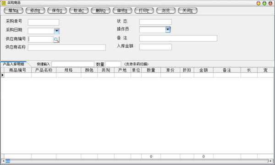Click the 颜色 column header
The height and width of the screenshot is (165, 275).
click(89, 70)
